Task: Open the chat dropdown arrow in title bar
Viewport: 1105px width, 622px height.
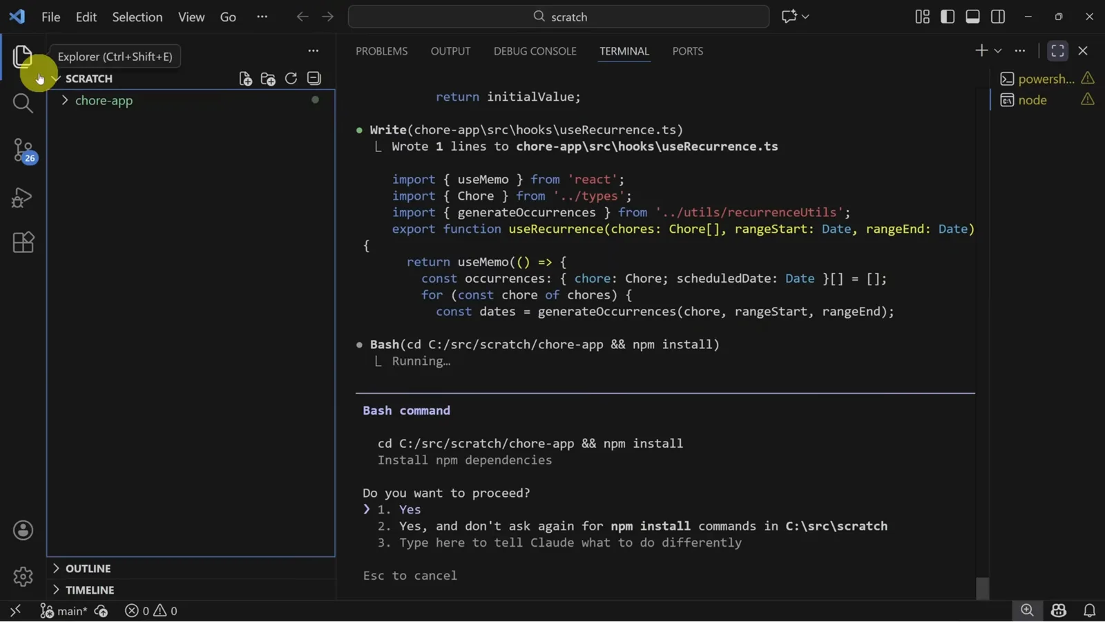Action: (805, 17)
